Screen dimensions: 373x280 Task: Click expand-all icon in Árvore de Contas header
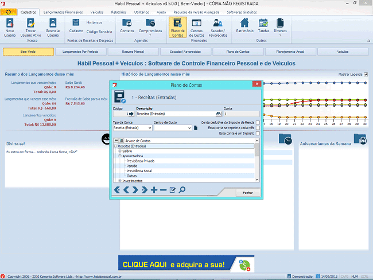click(116, 141)
